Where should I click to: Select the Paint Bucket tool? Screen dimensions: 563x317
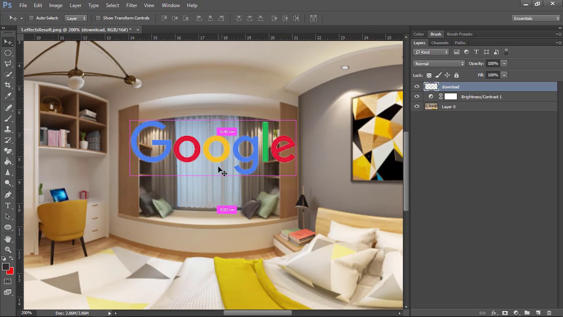[x=8, y=162]
